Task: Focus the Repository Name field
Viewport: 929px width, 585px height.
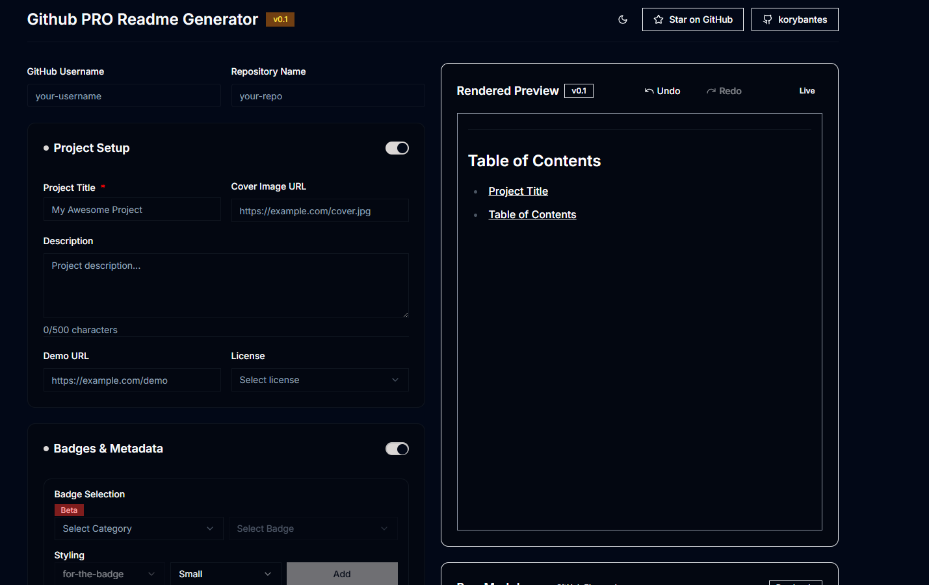Action: point(328,95)
